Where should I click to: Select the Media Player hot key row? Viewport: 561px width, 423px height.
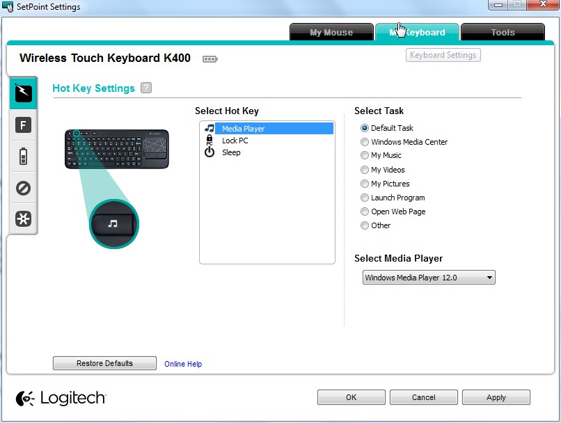click(x=269, y=129)
